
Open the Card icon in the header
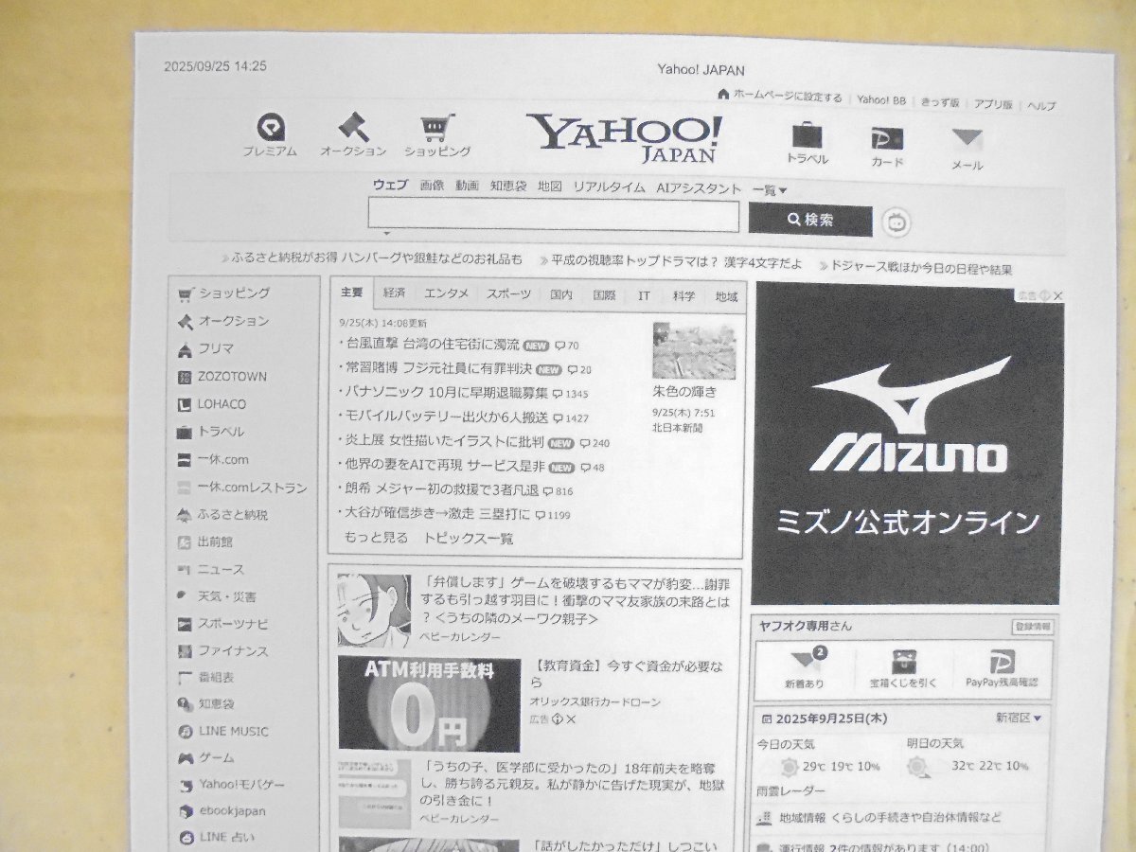click(x=887, y=138)
